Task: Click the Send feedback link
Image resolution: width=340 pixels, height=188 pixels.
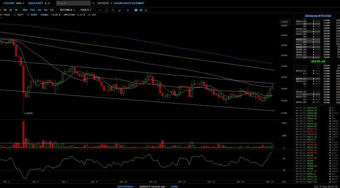Action: (x=125, y=186)
